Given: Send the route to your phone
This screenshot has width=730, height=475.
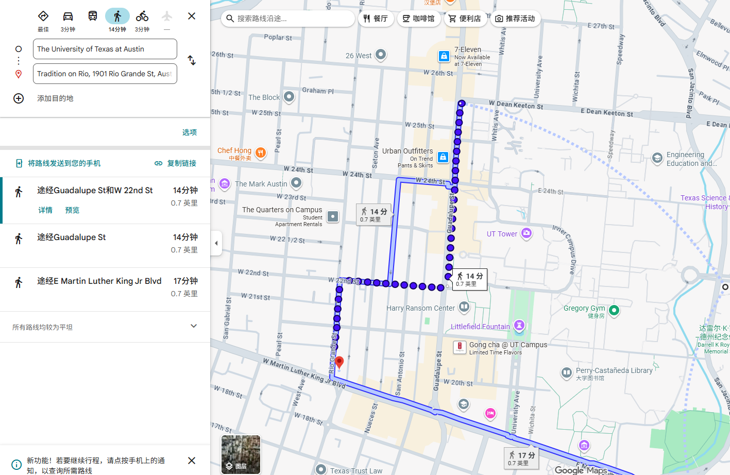Looking at the screenshot, I should click(x=58, y=163).
